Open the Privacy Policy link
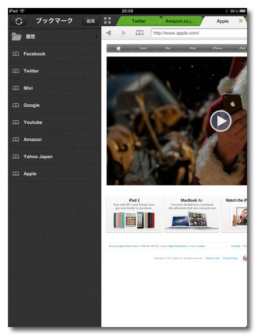Screen dimensions: 255x335 point(231,258)
